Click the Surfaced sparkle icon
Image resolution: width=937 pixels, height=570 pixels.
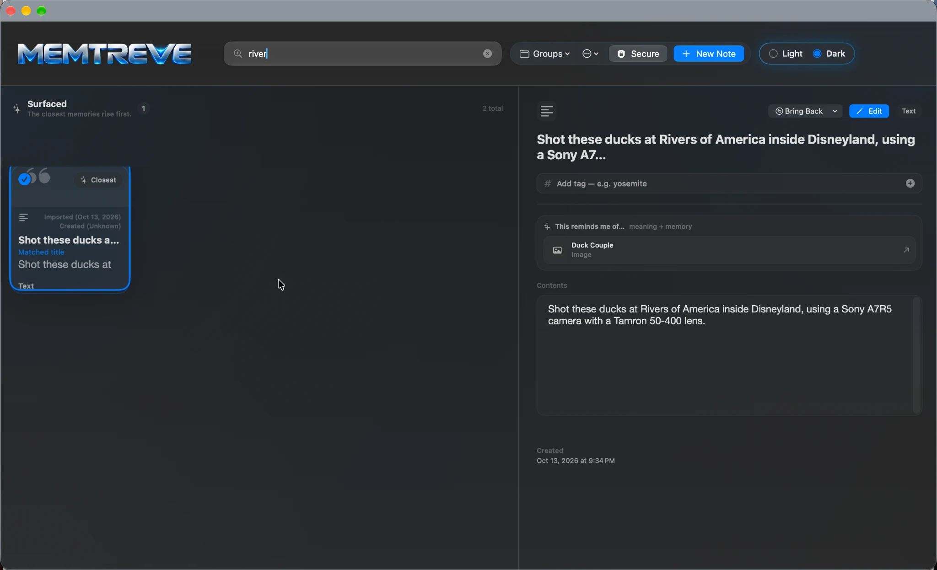point(17,108)
